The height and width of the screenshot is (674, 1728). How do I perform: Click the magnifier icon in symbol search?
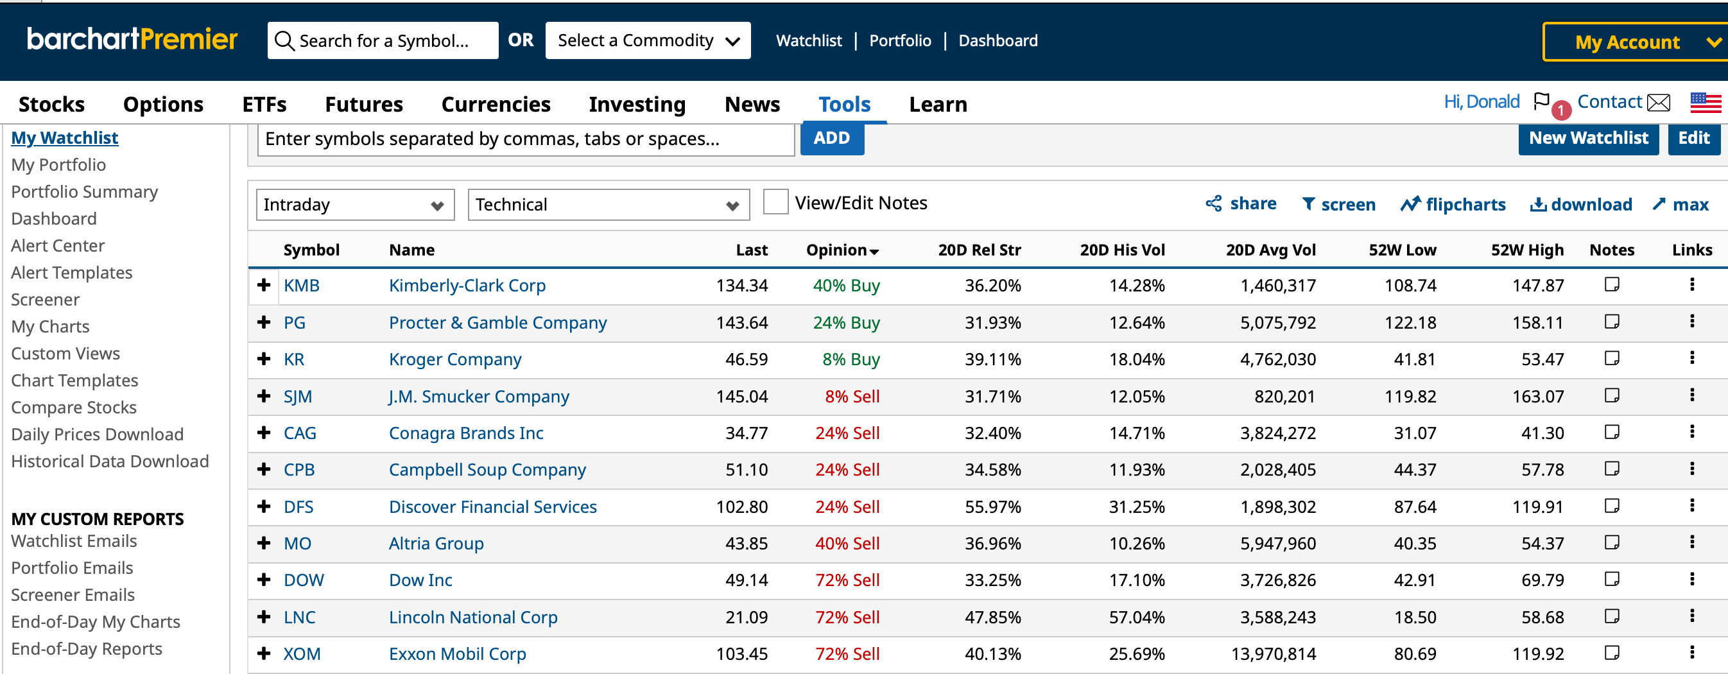tap(284, 41)
